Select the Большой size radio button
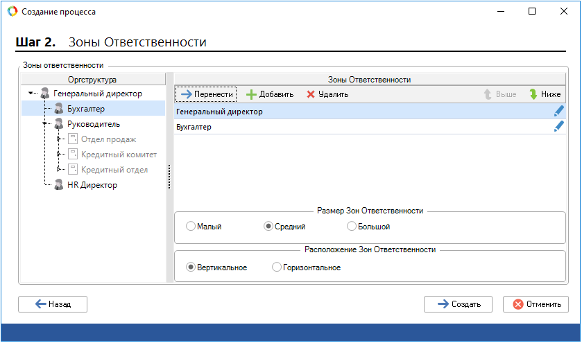This screenshot has height=343, width=582. coord(352,227)
